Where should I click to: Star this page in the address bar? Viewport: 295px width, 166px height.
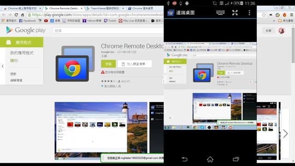(264, 15)
